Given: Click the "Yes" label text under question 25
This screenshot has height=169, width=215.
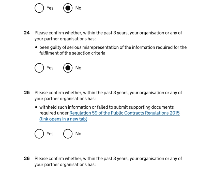Looking at the screenshot, I should click(50, 134).
